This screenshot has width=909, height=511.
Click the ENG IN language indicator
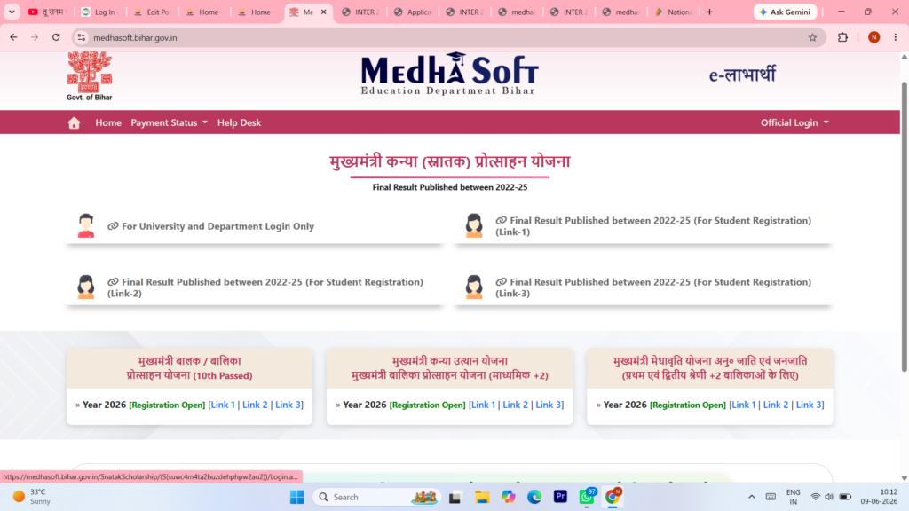pos(793,497)
